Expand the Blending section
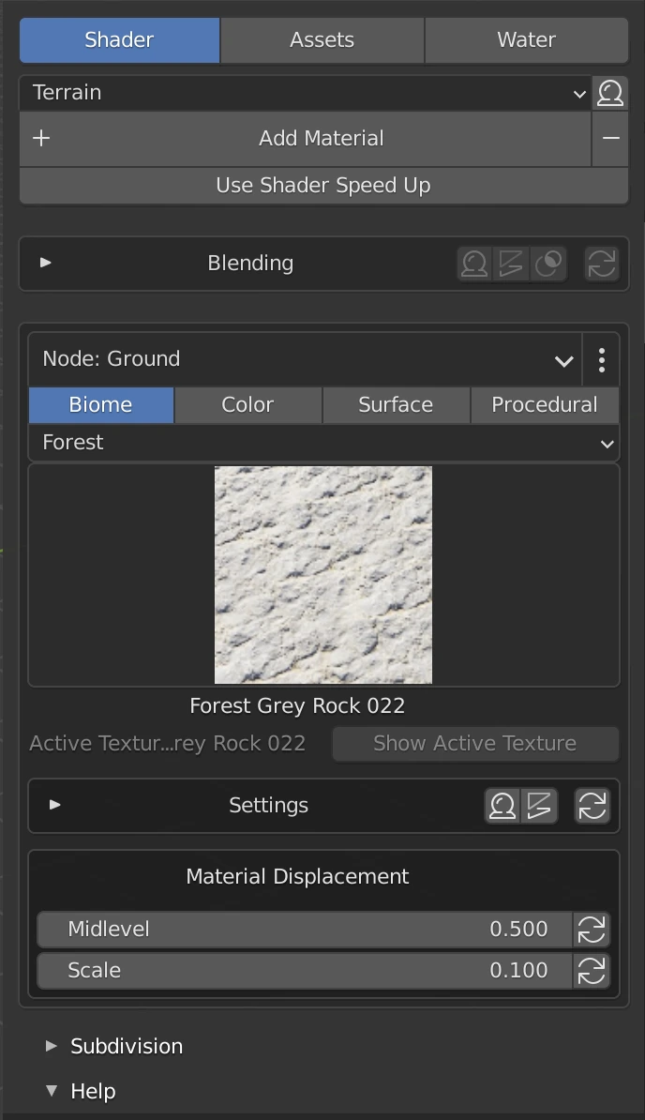 [45, 264]
